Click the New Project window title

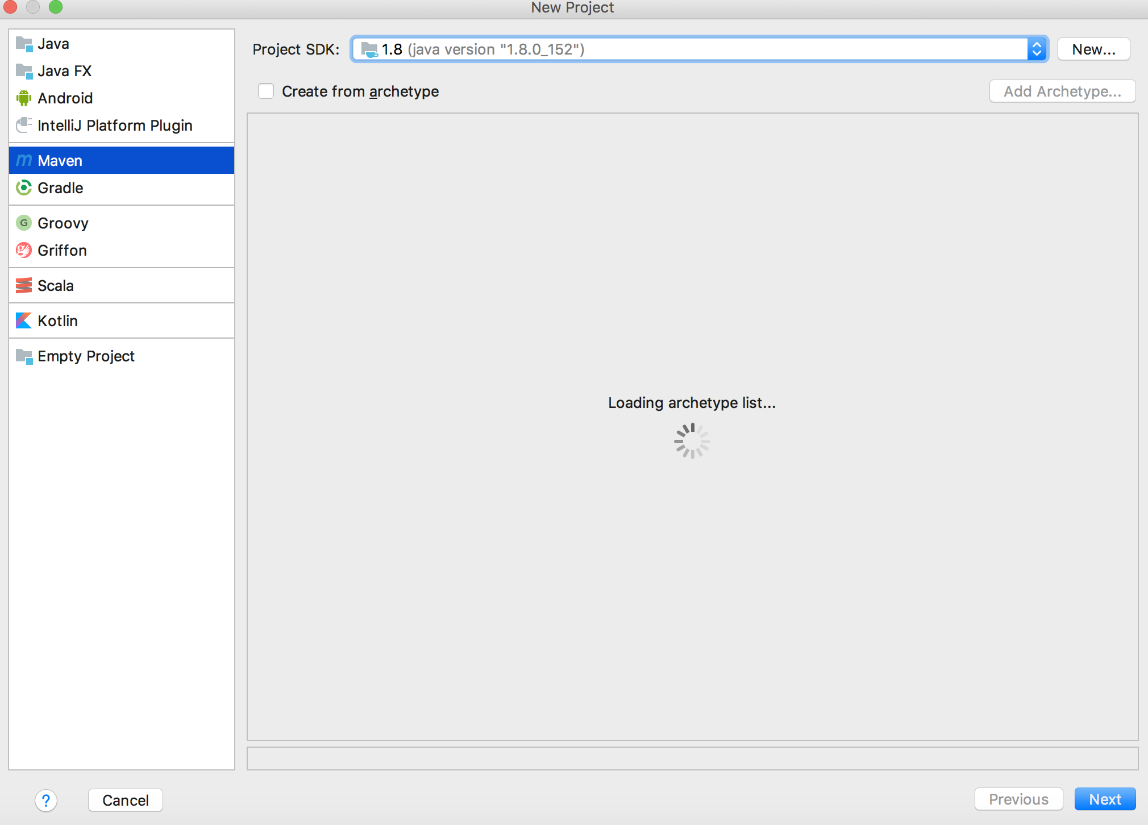click(x=572, y=7)
